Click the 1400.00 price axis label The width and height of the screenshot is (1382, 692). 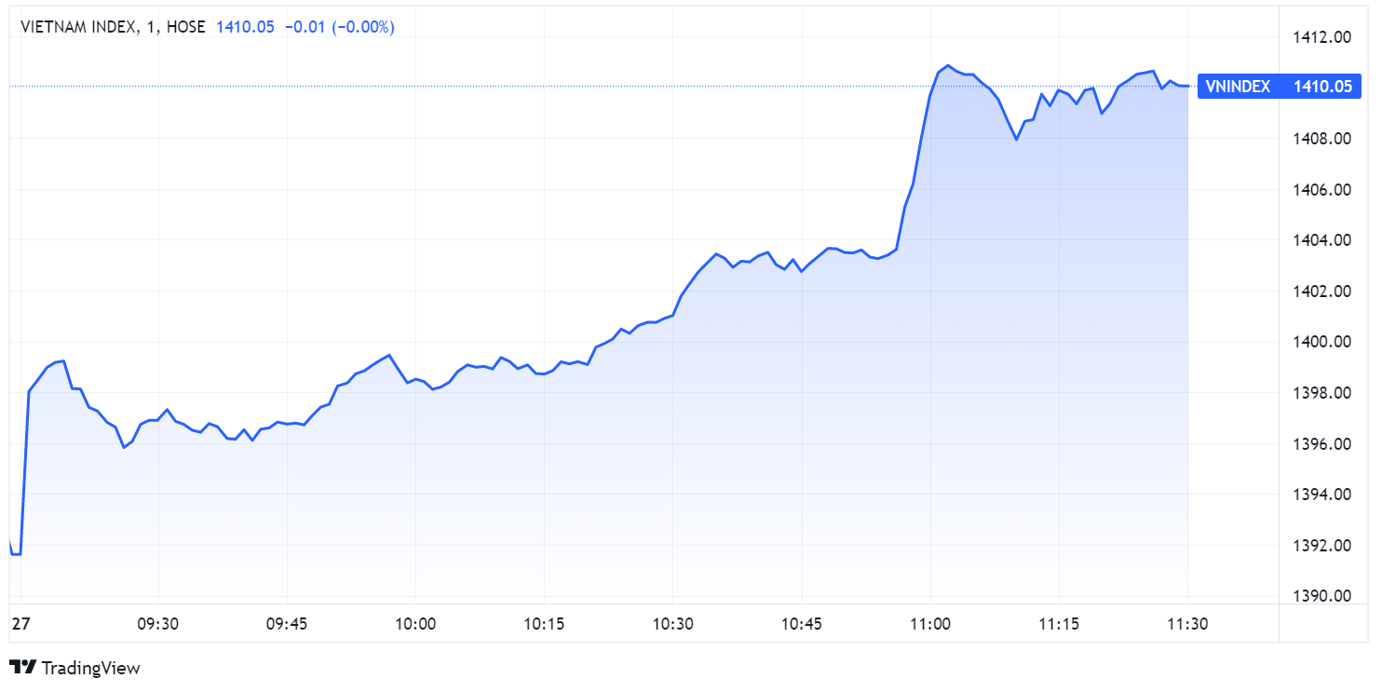1322,342
